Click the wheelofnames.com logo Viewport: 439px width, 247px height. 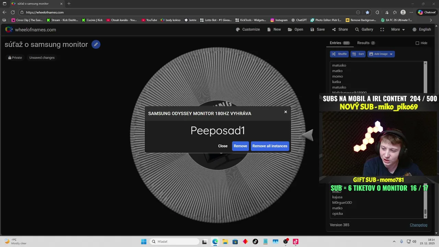click(31, 30)
